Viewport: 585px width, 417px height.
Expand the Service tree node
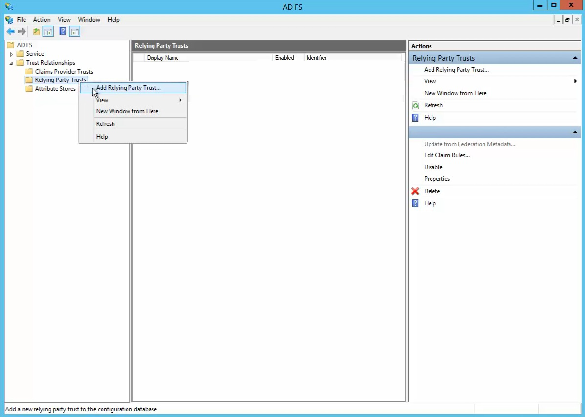(x=11, y=54)
